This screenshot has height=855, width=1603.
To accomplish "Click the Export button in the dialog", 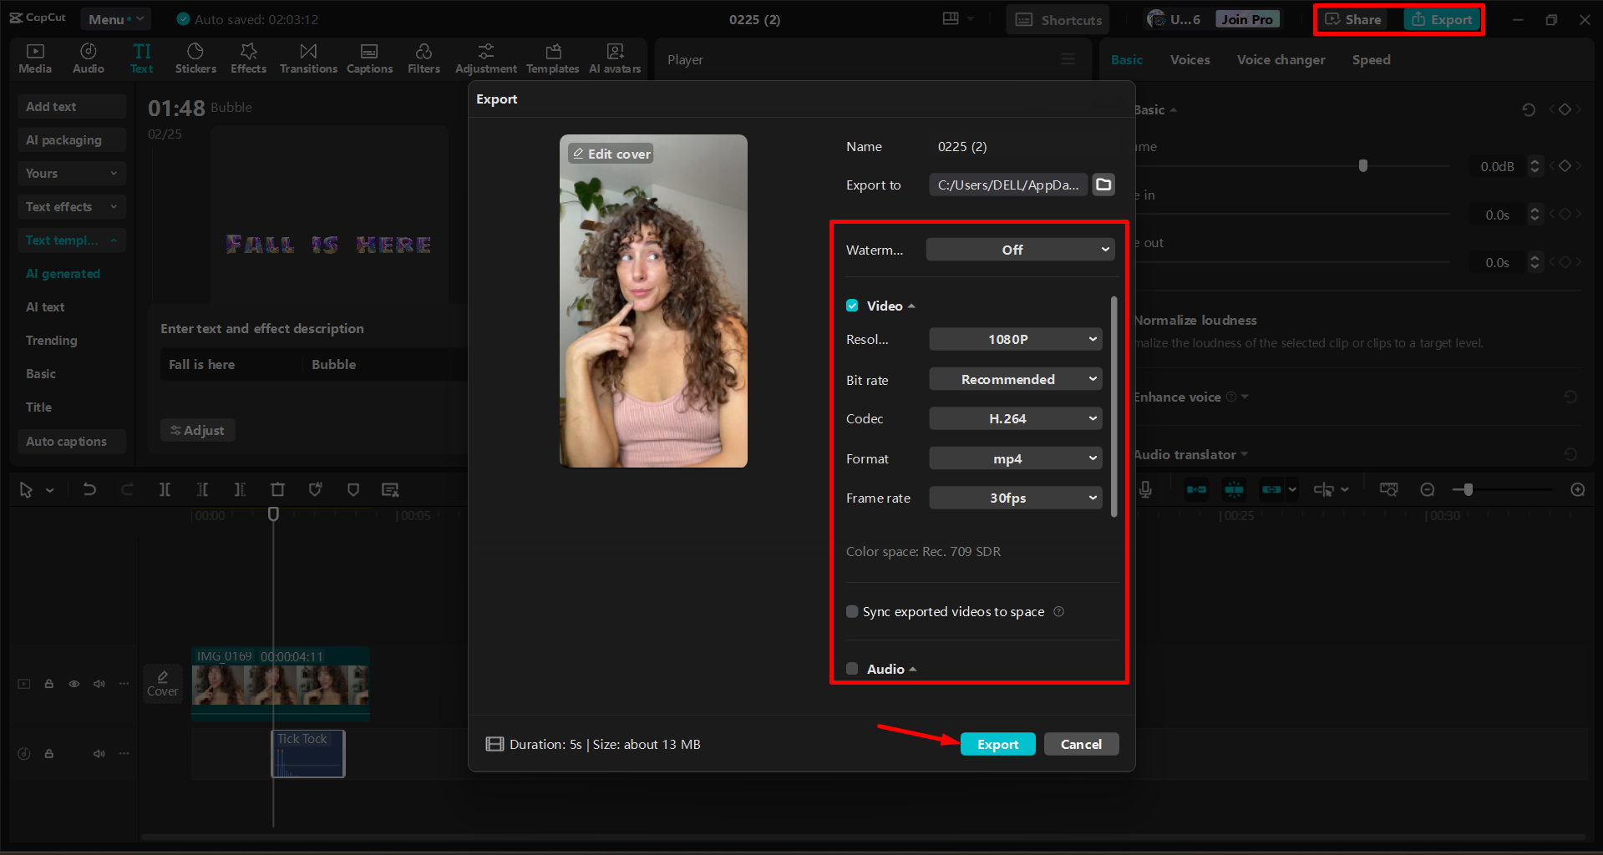I will click(997, 743).
